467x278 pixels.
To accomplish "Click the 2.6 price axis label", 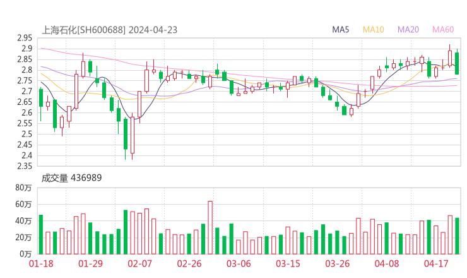I will point(27,112).
